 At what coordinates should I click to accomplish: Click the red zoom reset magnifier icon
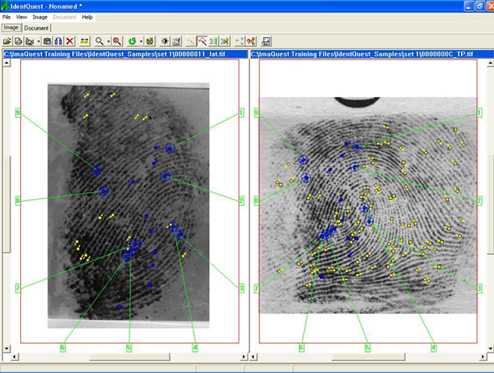117,41
